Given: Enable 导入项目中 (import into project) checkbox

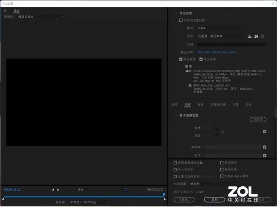Looking at the screenshot, I should click(x=175, y=169).
